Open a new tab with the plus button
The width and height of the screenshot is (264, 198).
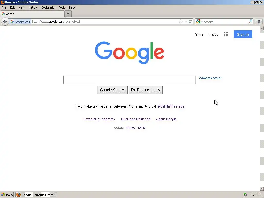[x=68, y=14]
